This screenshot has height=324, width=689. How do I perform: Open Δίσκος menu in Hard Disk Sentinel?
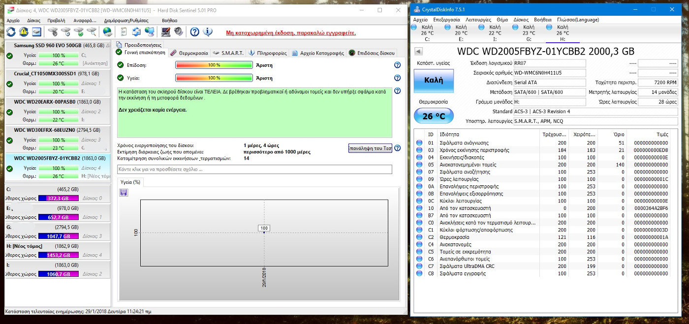click(x=34, y=21)
